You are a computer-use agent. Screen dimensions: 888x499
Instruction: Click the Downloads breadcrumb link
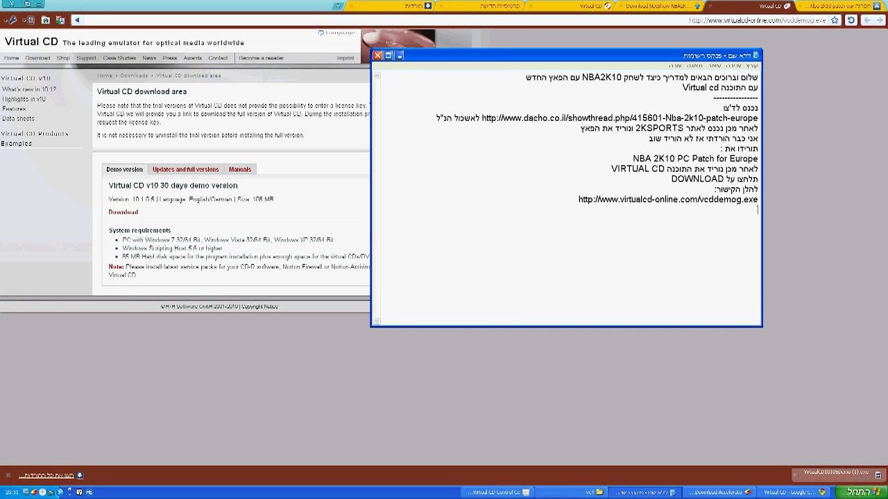135,76
